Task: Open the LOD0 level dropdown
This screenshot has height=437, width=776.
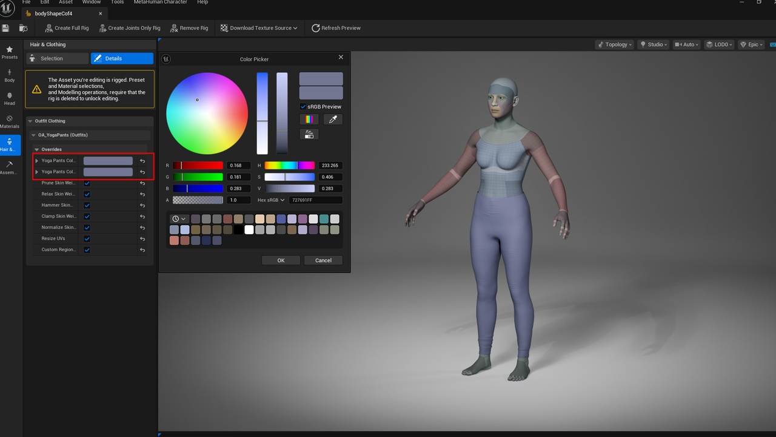Action: pos(720,44)
